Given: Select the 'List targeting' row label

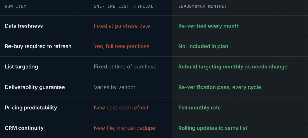Looking at the screenshot, I should tap(21, 67).
